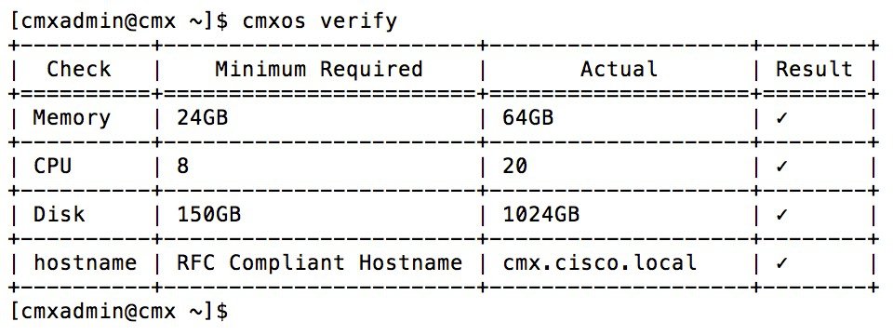The height and width of the screenshot is (335, 893).
Task: Click the 24GB minimum memory value
Action: [x=202, y=118]
